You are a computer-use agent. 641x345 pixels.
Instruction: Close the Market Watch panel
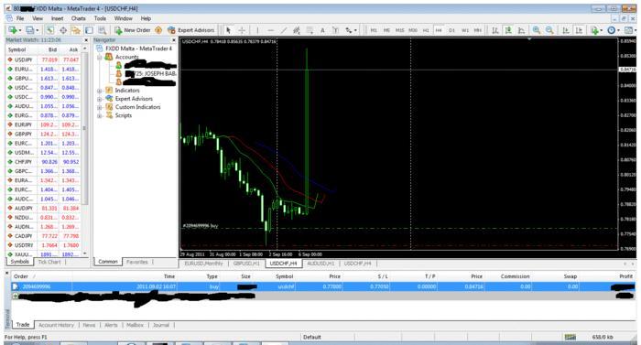(86, 40)
